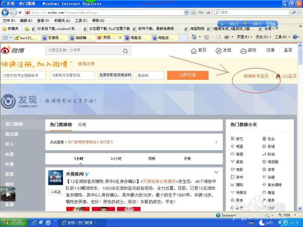Select the 1小时 ranking tab
Viewport: 303px width, 227px height.
pyautogui.click(x=79, y=159)
